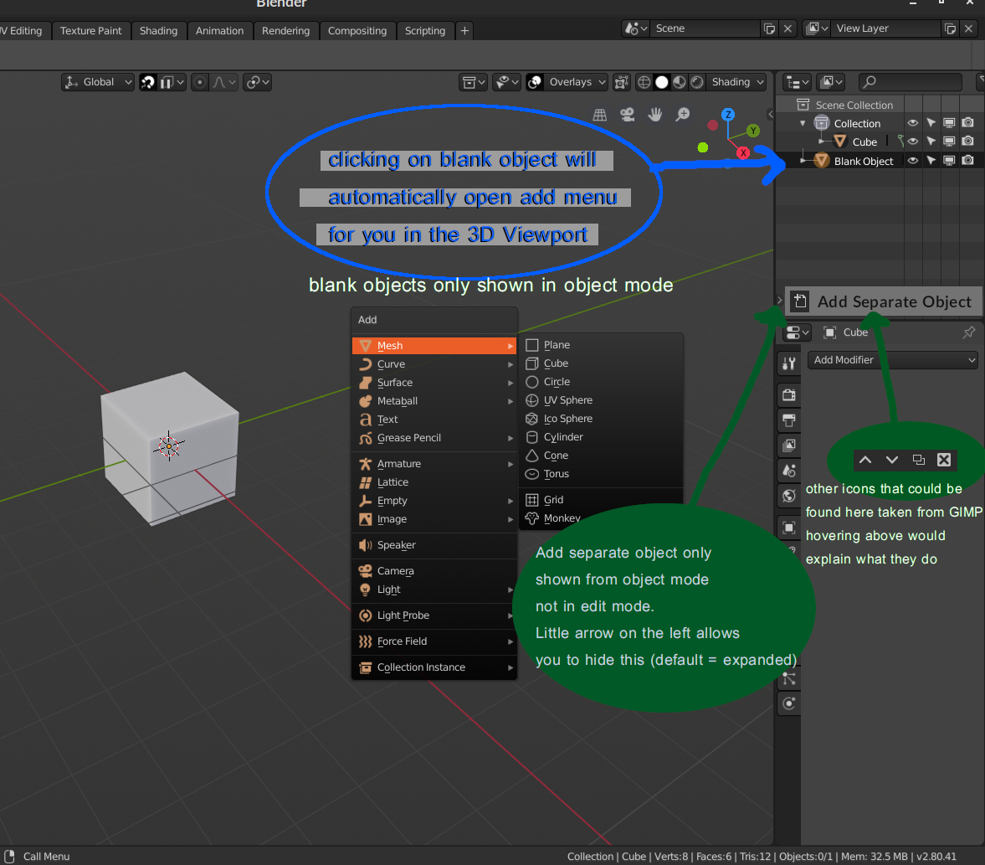Viewport: 985px width, 865px height.
Task: Select Blank Object in the outliner
Action: pyautogui.click(x=863, y=162)
